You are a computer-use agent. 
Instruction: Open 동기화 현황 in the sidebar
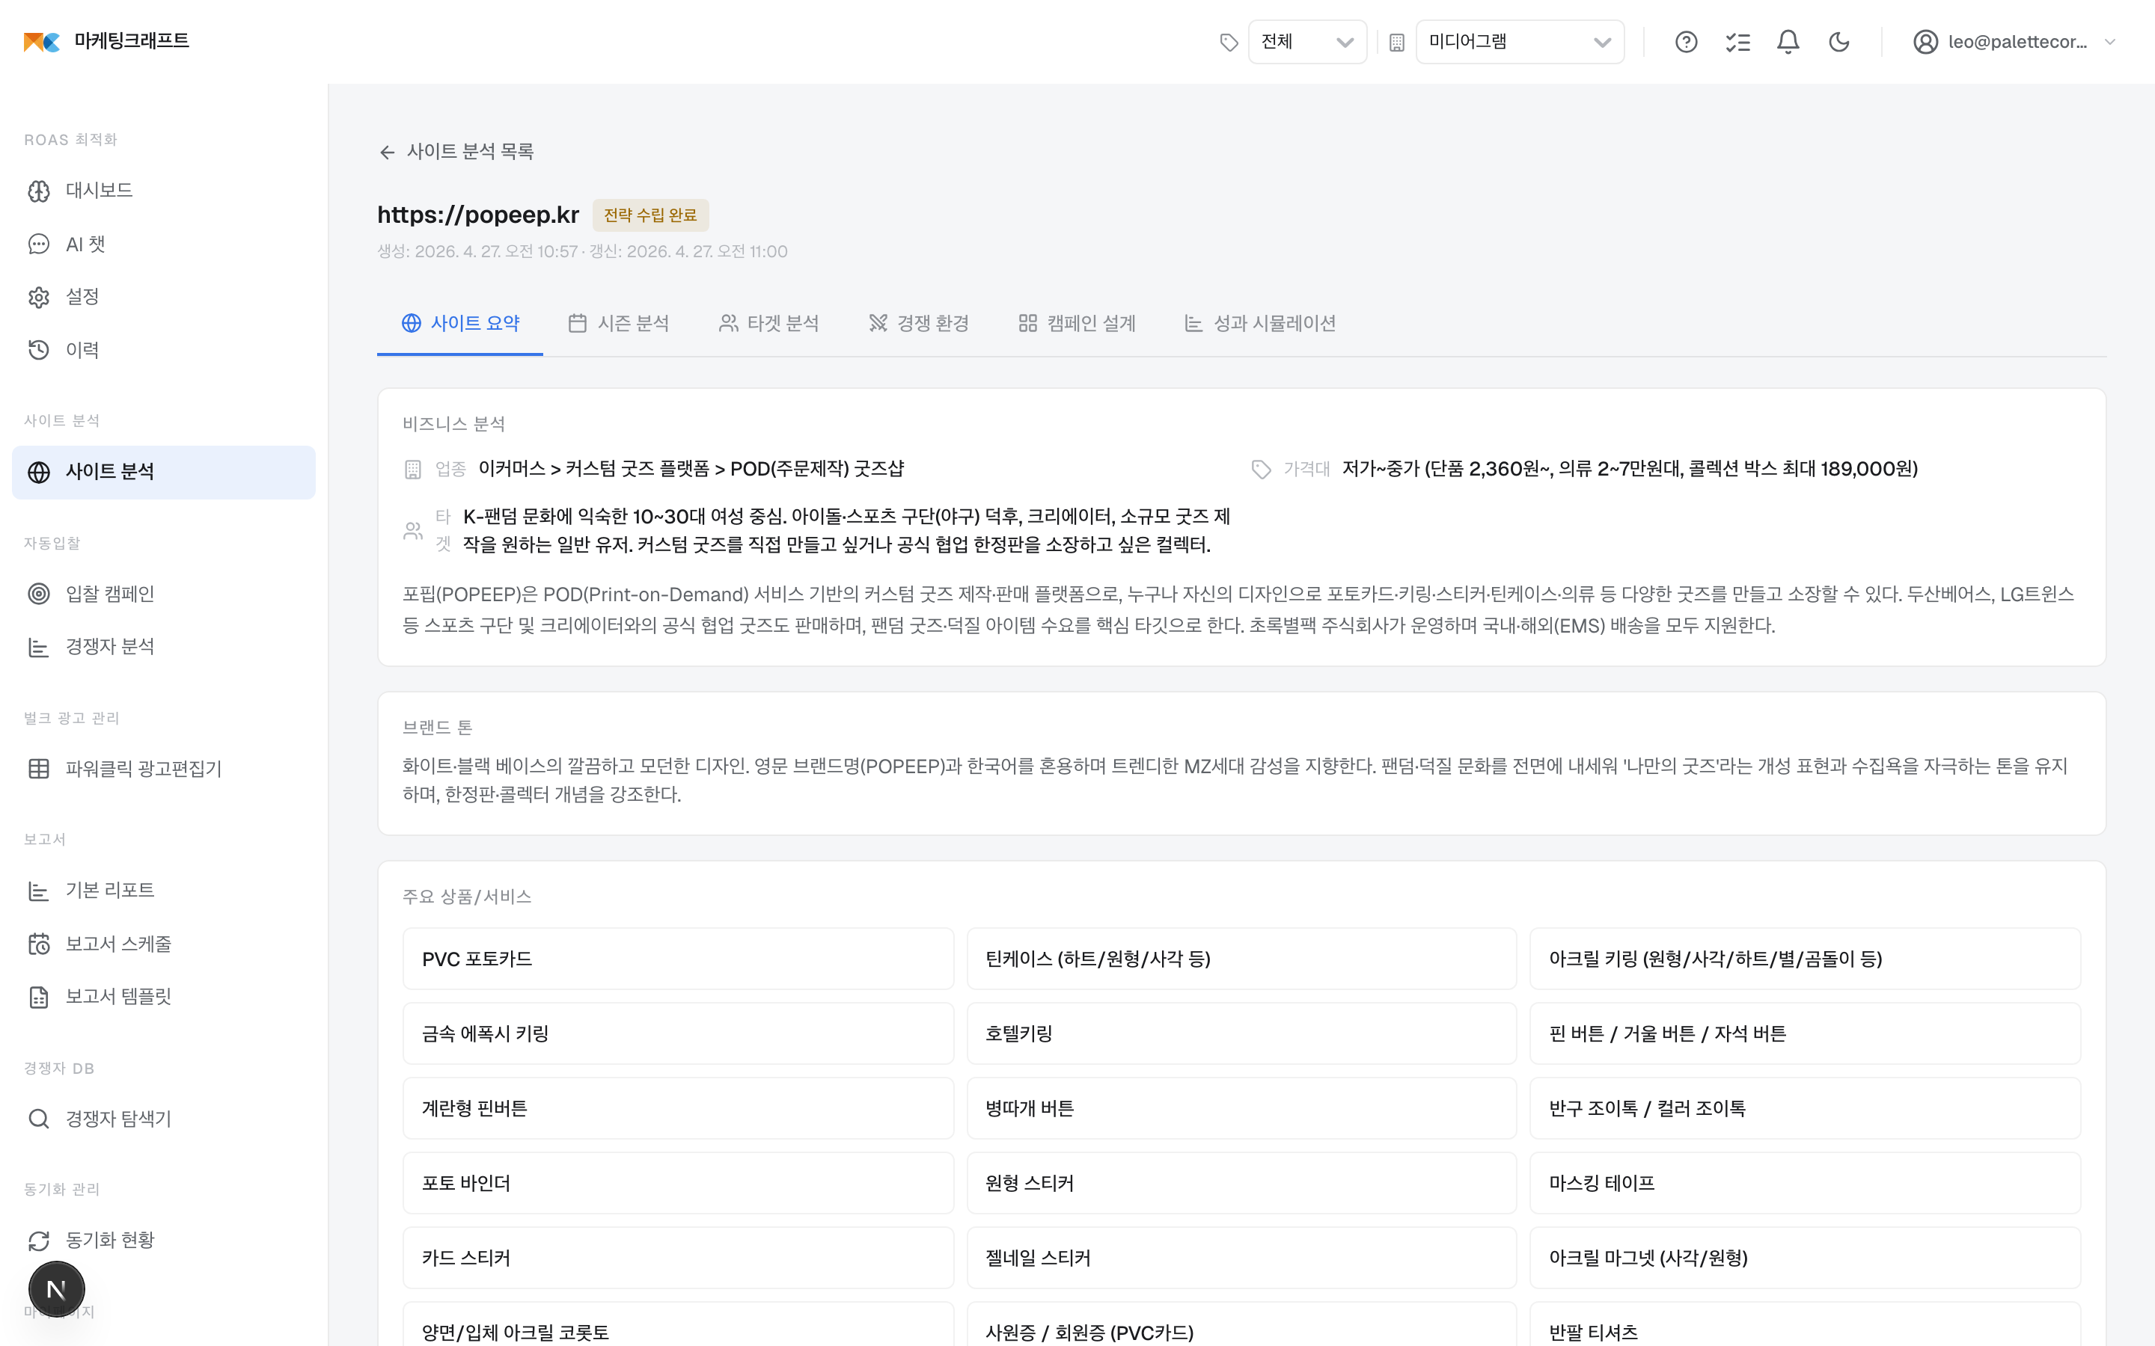[164, 1240]
